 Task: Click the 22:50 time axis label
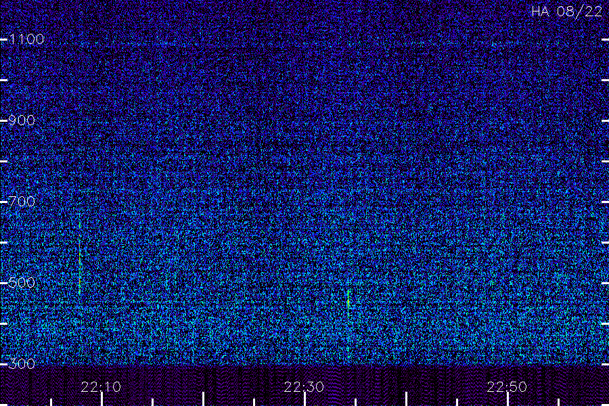click(x=507, y=387)
